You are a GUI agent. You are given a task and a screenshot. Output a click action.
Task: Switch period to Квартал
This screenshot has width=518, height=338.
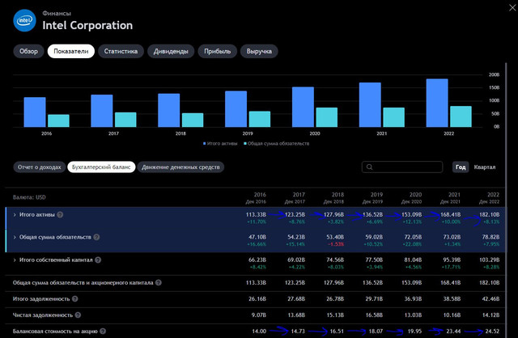point(485,167)
